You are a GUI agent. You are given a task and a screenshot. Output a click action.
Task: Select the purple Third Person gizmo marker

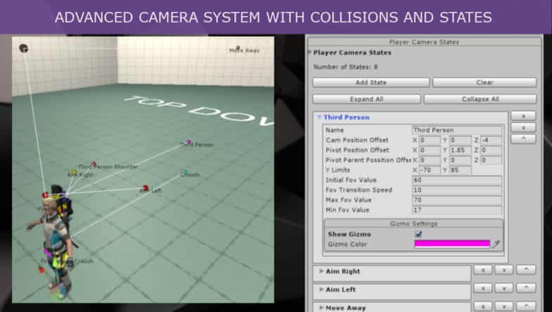click(188, 142)
